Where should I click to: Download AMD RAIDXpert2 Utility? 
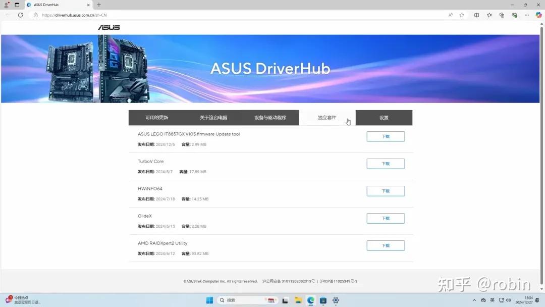coord(385,245)
